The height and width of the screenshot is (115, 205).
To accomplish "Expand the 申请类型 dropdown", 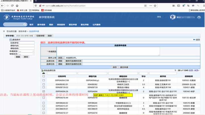I will (26, 51).
